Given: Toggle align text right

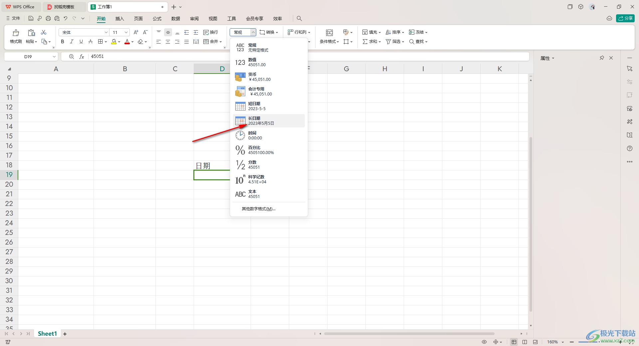Looking at the screenshot, I should [177, 42].
